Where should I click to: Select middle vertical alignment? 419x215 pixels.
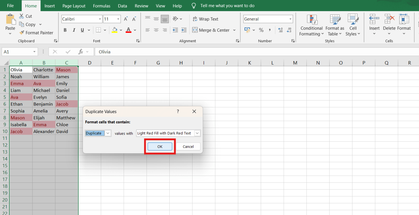coord(156,19)
